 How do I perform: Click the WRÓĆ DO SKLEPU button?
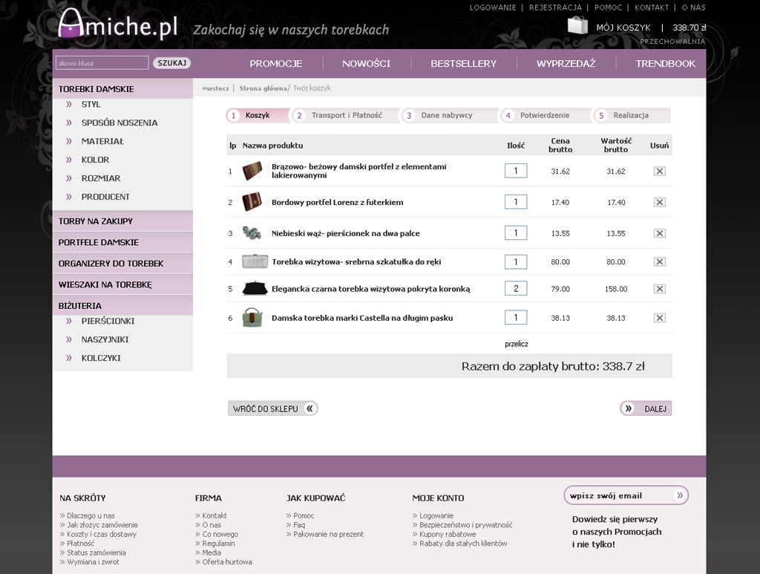click(x=272, y=408)
